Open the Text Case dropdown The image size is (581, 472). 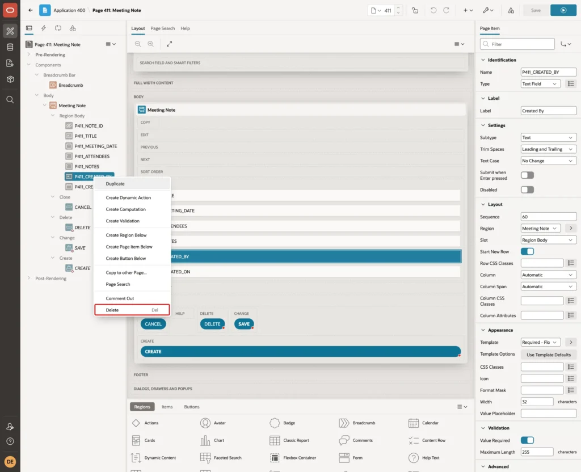pos(549,161)
